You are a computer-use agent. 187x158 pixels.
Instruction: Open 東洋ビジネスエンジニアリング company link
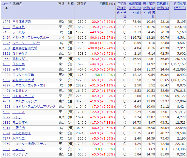tap(34, 107)
